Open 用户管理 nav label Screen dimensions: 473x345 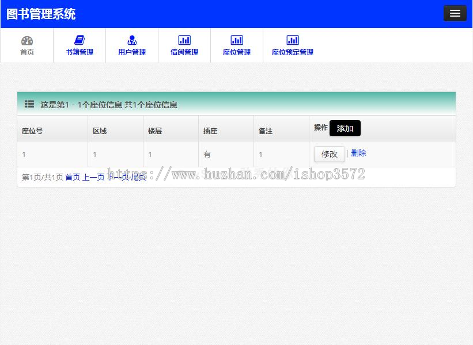132,52
